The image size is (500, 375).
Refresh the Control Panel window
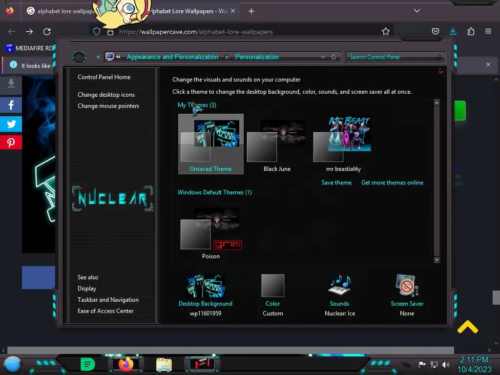pyautogui.click(x=333, y=57)
